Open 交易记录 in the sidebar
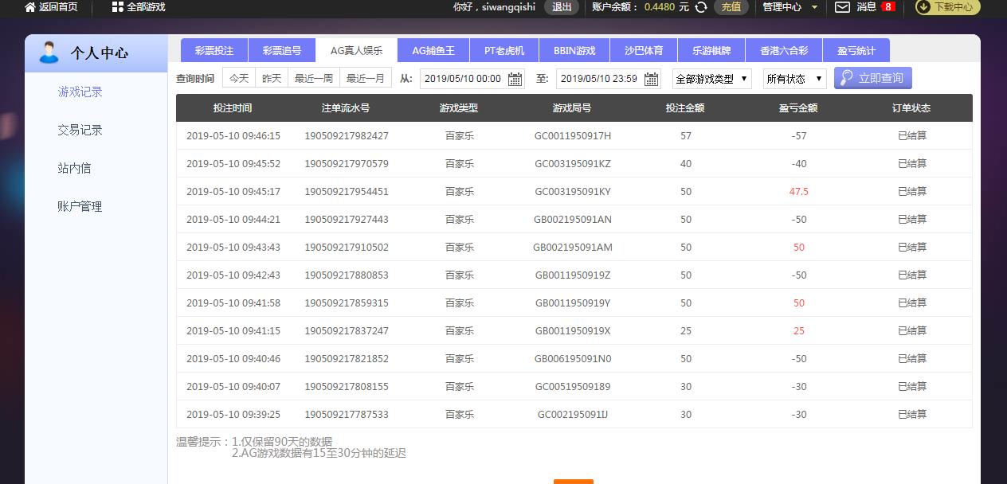This screenshot has width=1007, height=484. (80, 130)
